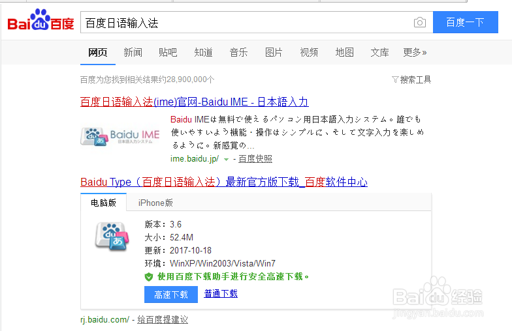Expand the arrow next to ime.baidu.jp/
Image resolution: width=512 pixels, height=331 pixels.
click(x=226, y=159)
